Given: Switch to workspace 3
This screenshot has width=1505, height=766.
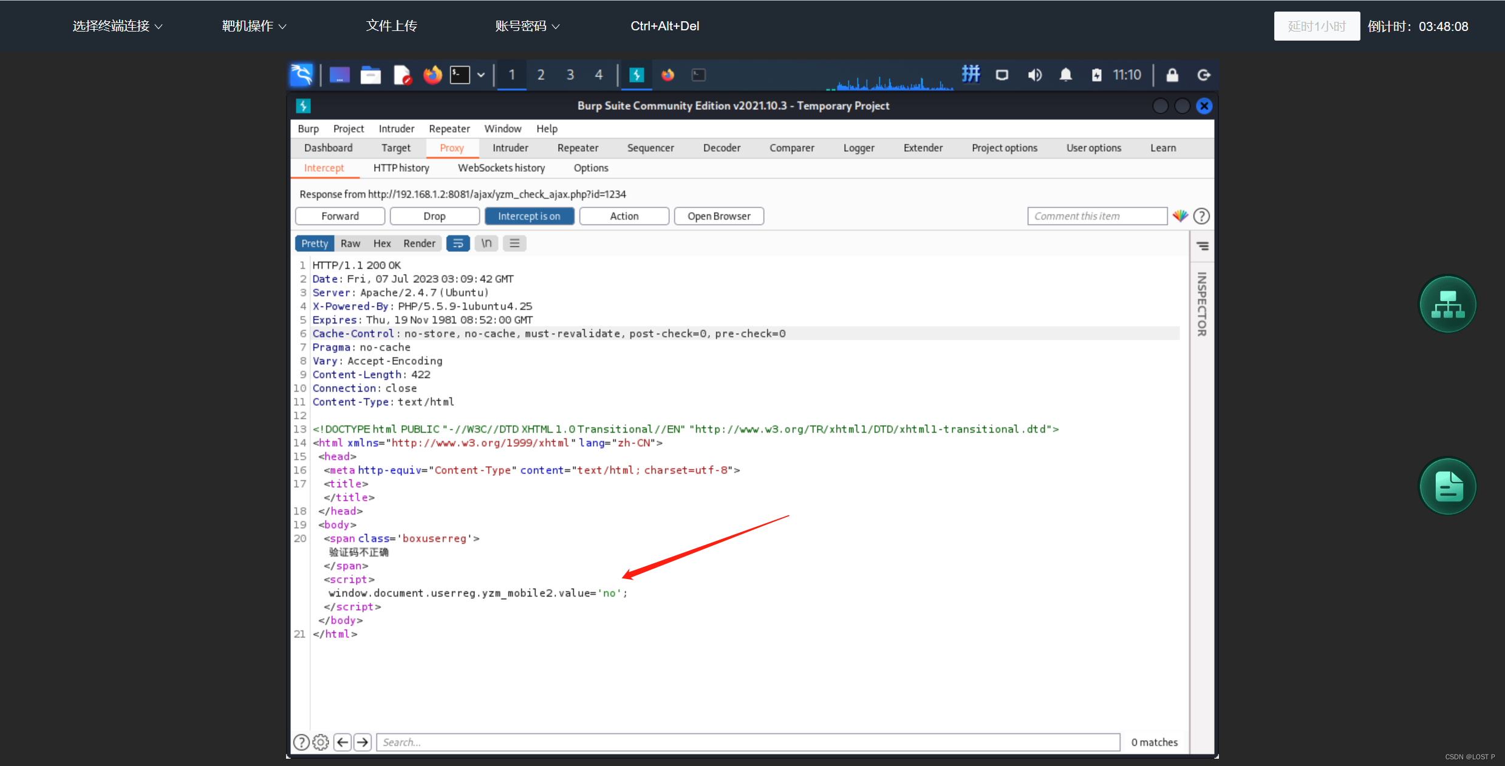Looking at the screenshot, I should pyautogui.click(x=570, y=75).
